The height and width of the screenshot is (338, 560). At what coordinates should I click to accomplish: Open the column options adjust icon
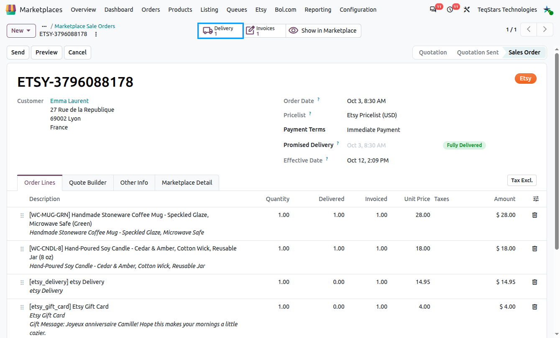coord(536,199)
